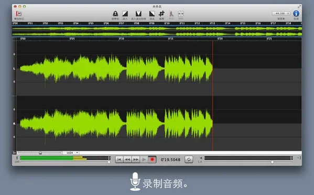Click the right (R) channel waveform
314x195 pixels.
116,124
